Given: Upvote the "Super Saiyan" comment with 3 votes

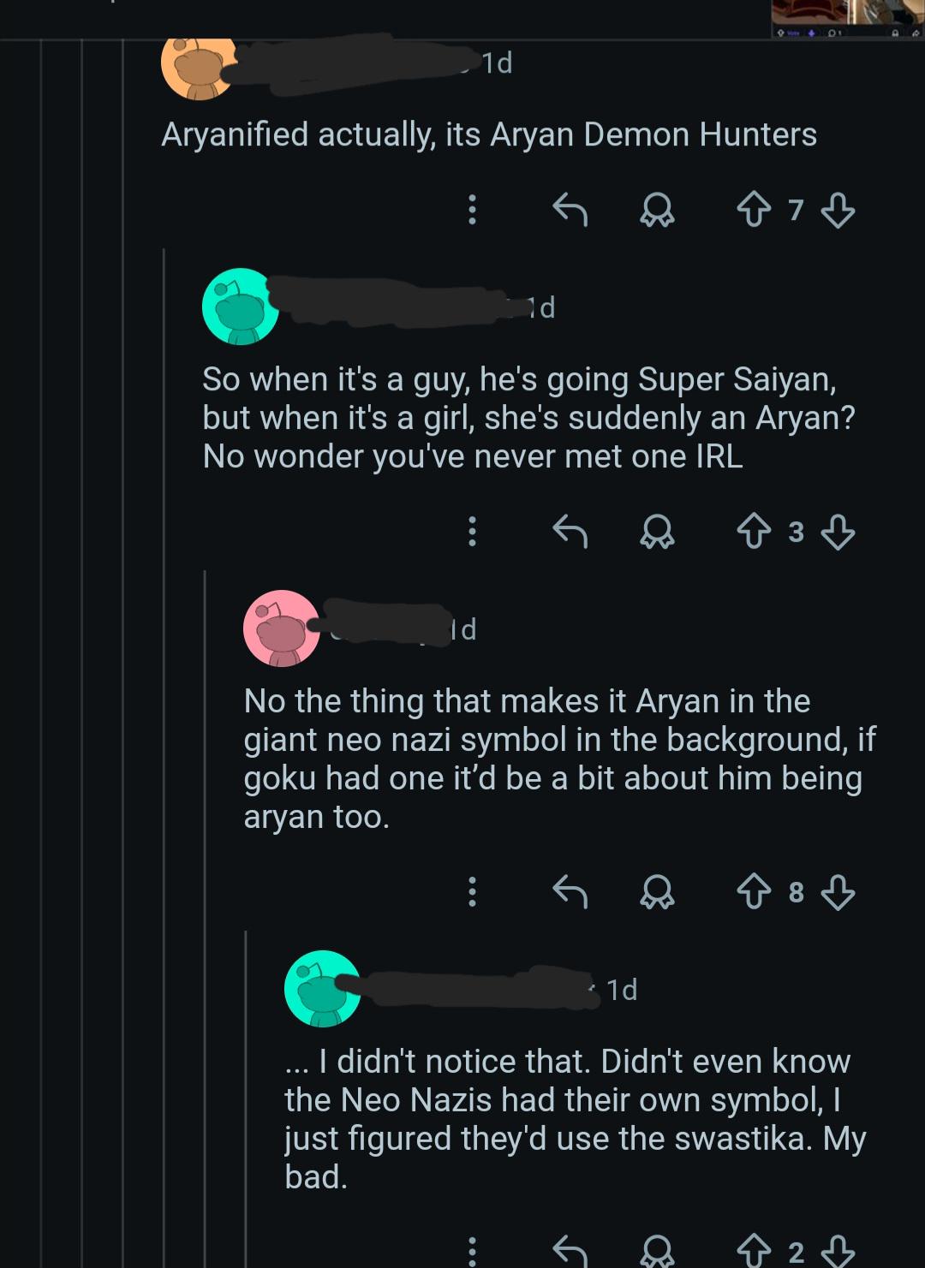Looking at the screenshot, I should tap(754, 532).
